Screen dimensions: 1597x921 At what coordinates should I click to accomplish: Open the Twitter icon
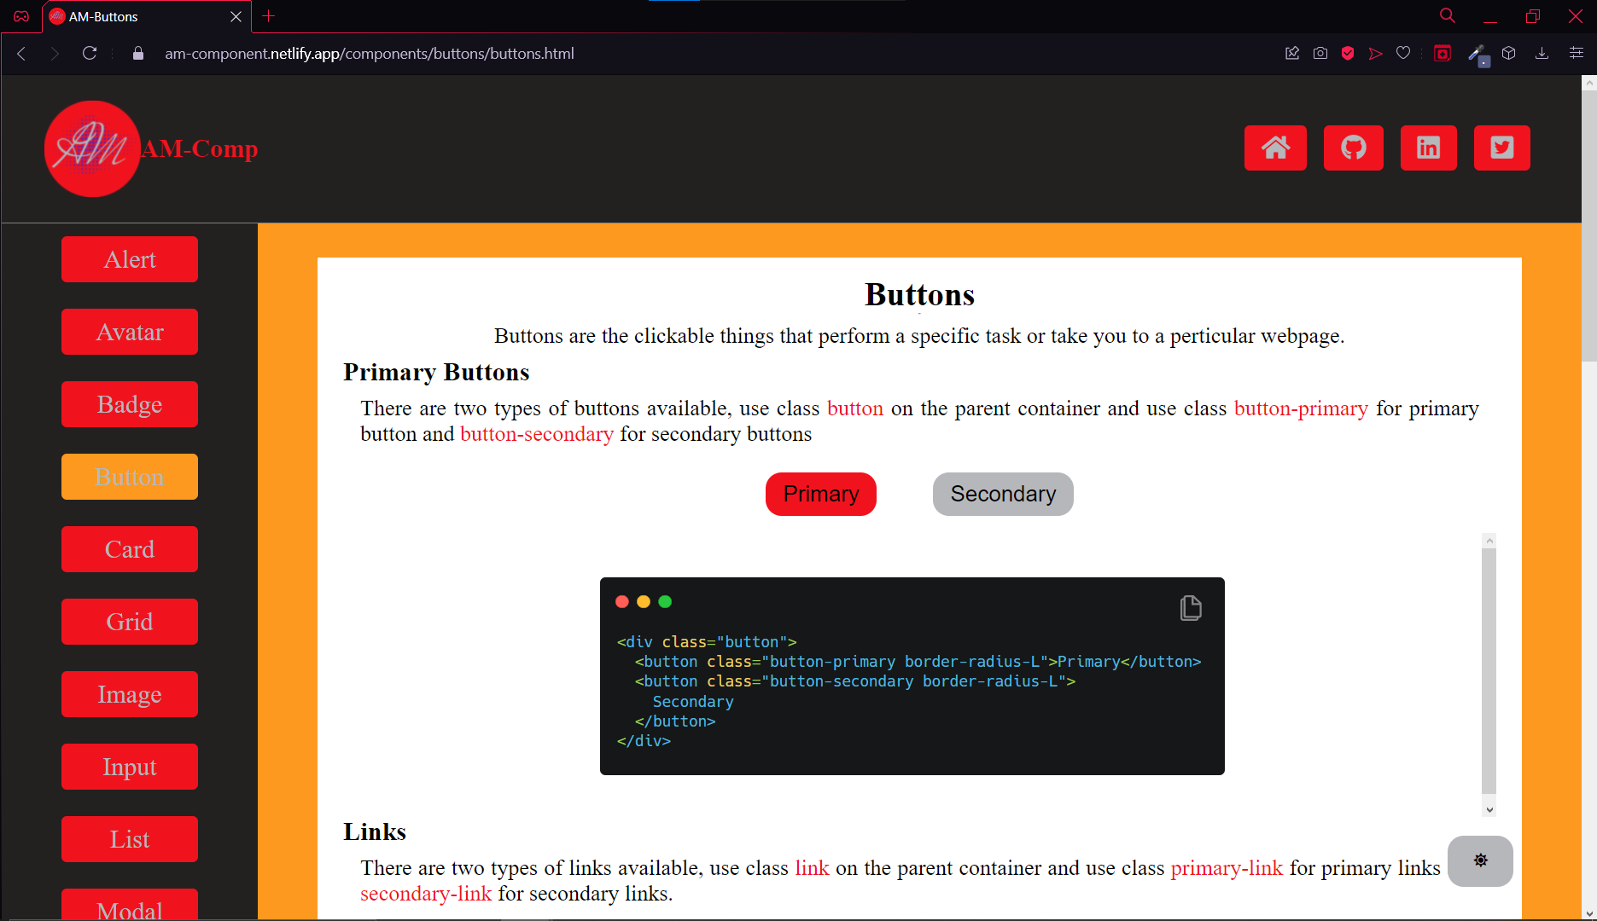click(x=1501, y=148)
